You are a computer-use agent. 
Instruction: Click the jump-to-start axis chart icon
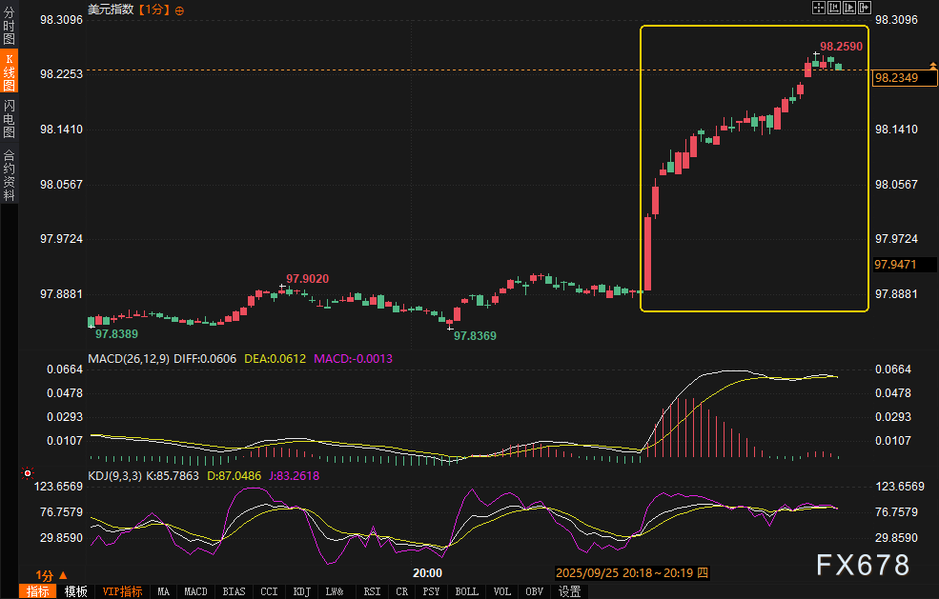834,8
